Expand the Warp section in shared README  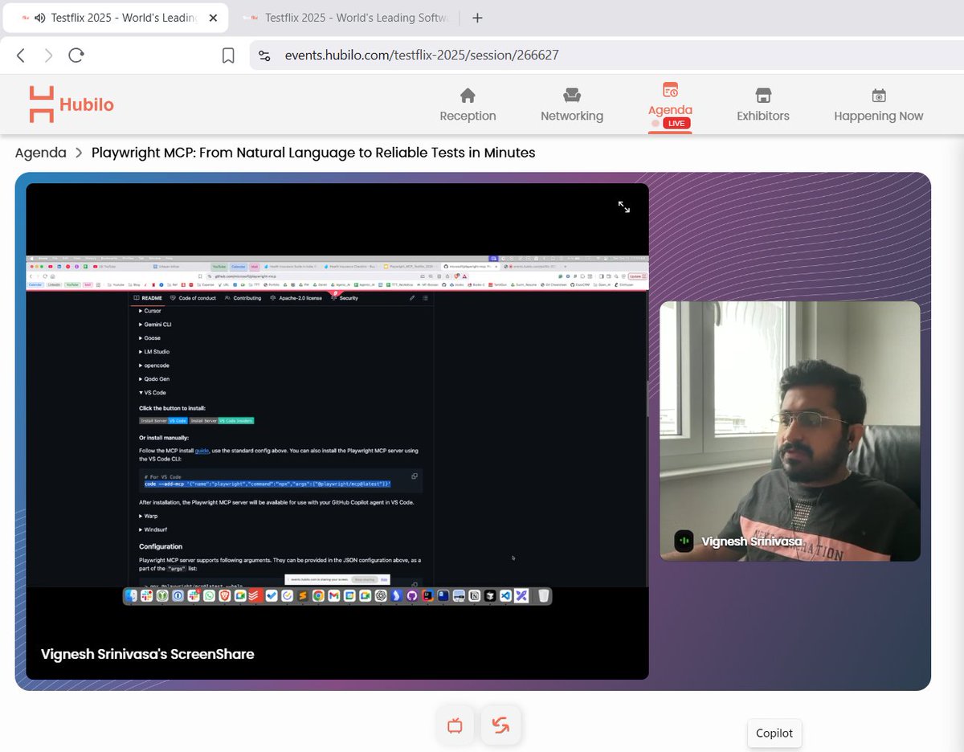tap(149, 516)
